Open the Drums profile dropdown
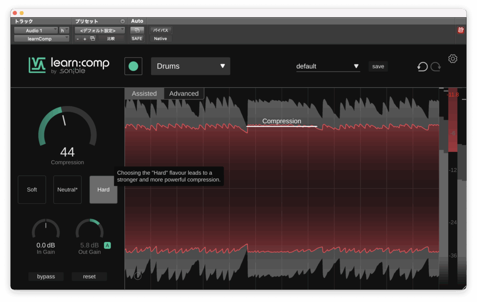 (x=191, y=66)
